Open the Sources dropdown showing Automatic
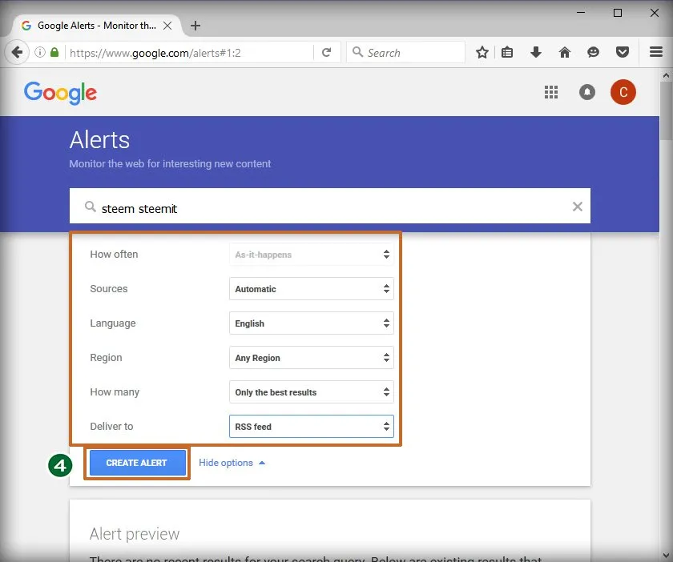This screenshot has width=673, height=562. tap(312, 289)
